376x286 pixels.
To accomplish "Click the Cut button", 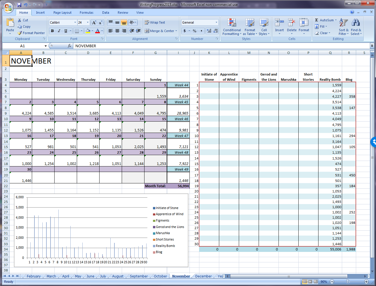I will click(x=23, y=20).
